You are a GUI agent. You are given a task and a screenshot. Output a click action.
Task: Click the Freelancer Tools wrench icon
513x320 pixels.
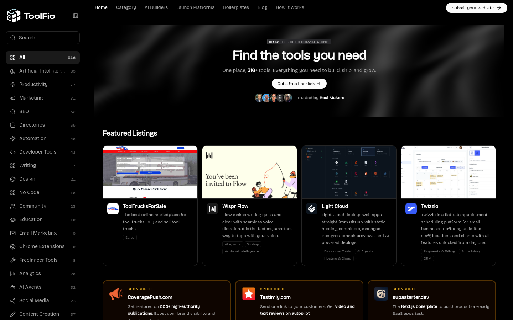[x=13, y=260]
